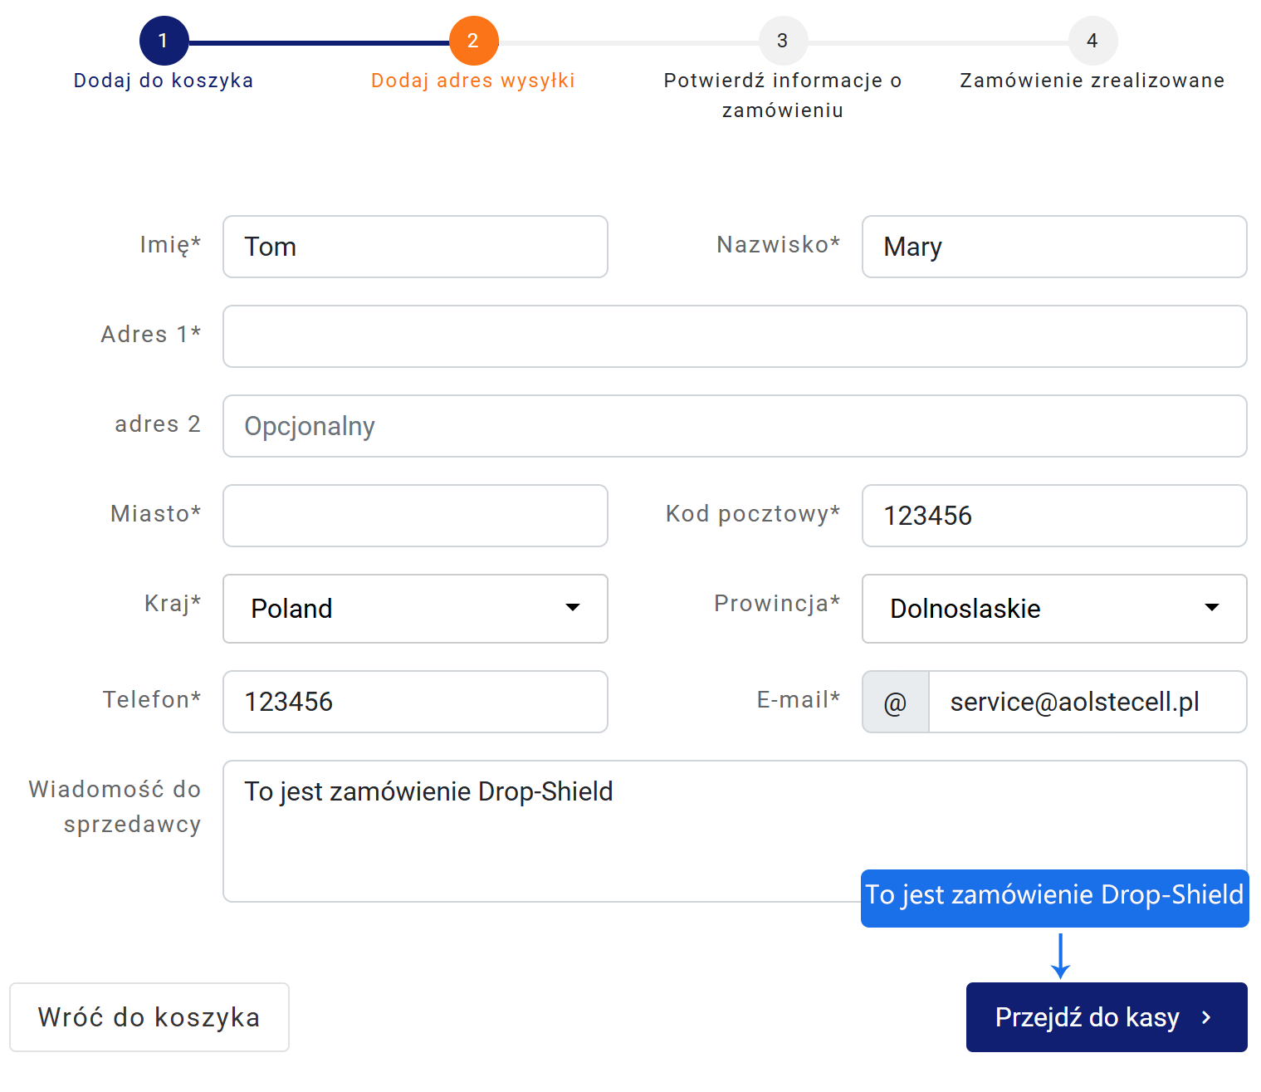Click into the Telefon input field

pos(415,702)
